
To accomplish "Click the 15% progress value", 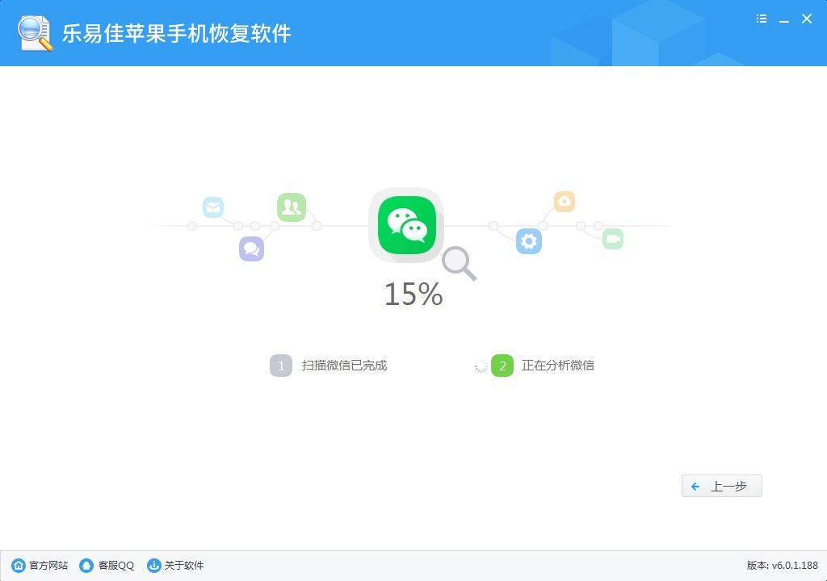I will [x=413, y=295].
